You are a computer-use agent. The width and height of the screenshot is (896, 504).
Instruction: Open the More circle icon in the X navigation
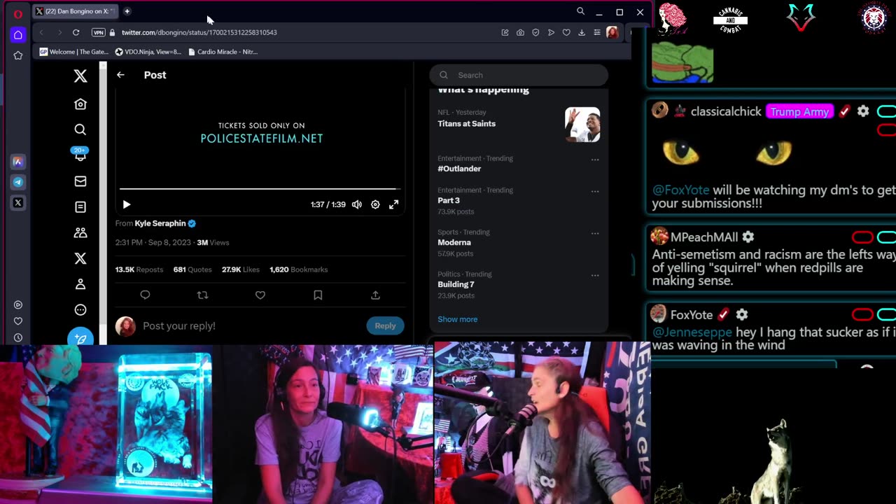tap(80, 310)
